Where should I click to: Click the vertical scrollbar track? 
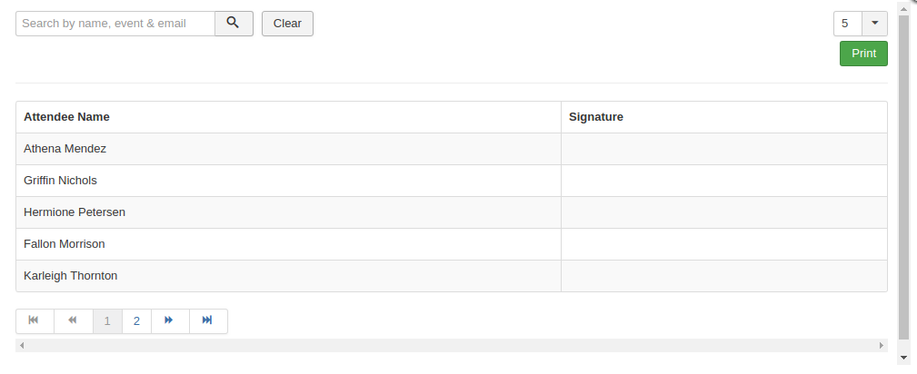903,182
